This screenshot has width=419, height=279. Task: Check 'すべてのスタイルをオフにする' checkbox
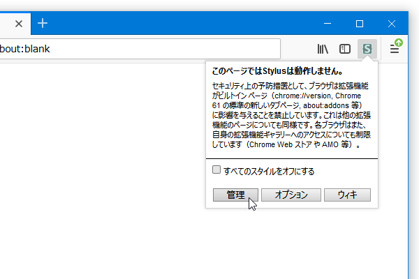[x=216, y=169]
